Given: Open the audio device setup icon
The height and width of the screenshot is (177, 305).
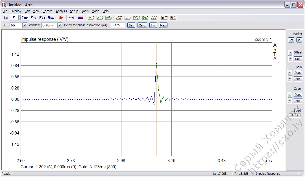Looking at the screenshot, I should point(71,17).
